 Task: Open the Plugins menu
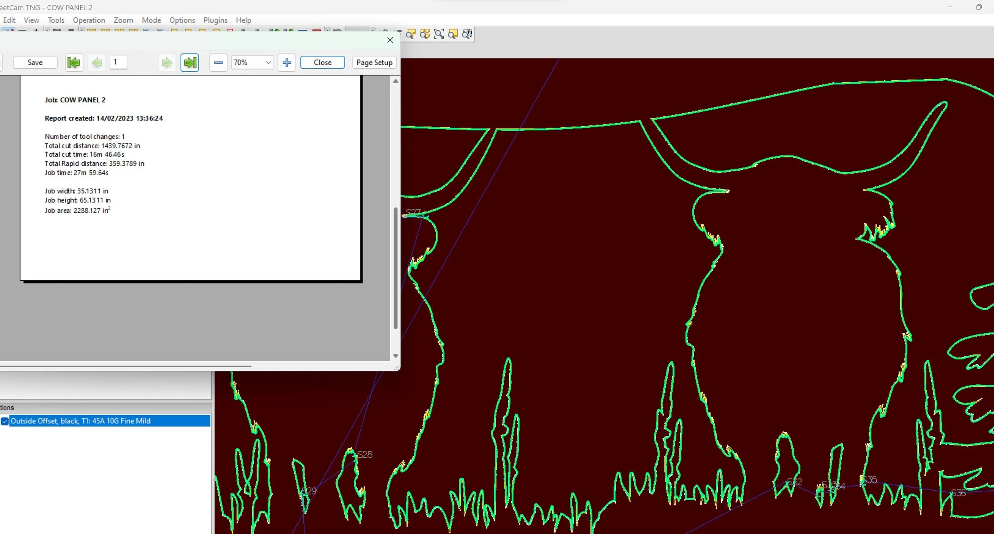click(215, 20)
